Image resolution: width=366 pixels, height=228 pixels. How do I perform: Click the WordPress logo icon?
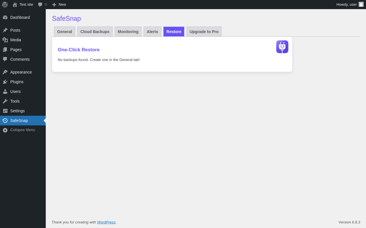point(5,5)
